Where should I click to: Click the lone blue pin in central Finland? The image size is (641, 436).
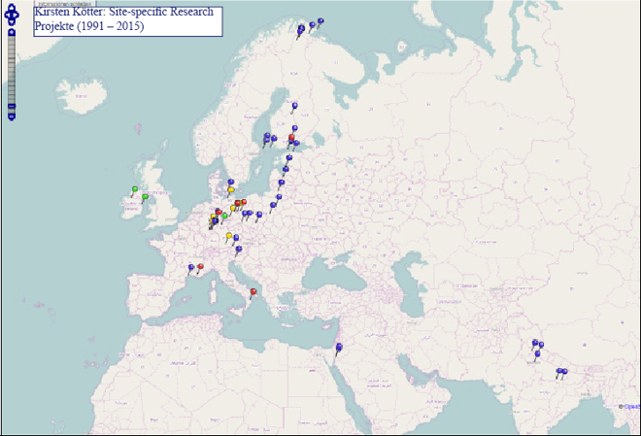[x=295, y=105]
